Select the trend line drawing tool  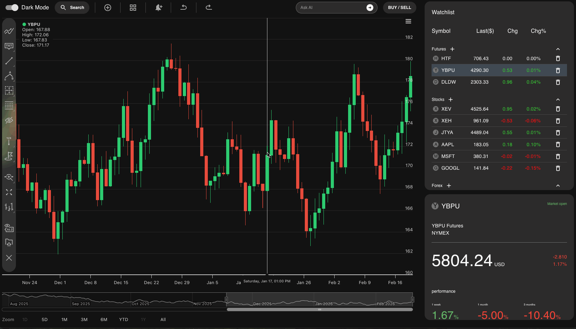coord(9,61)
